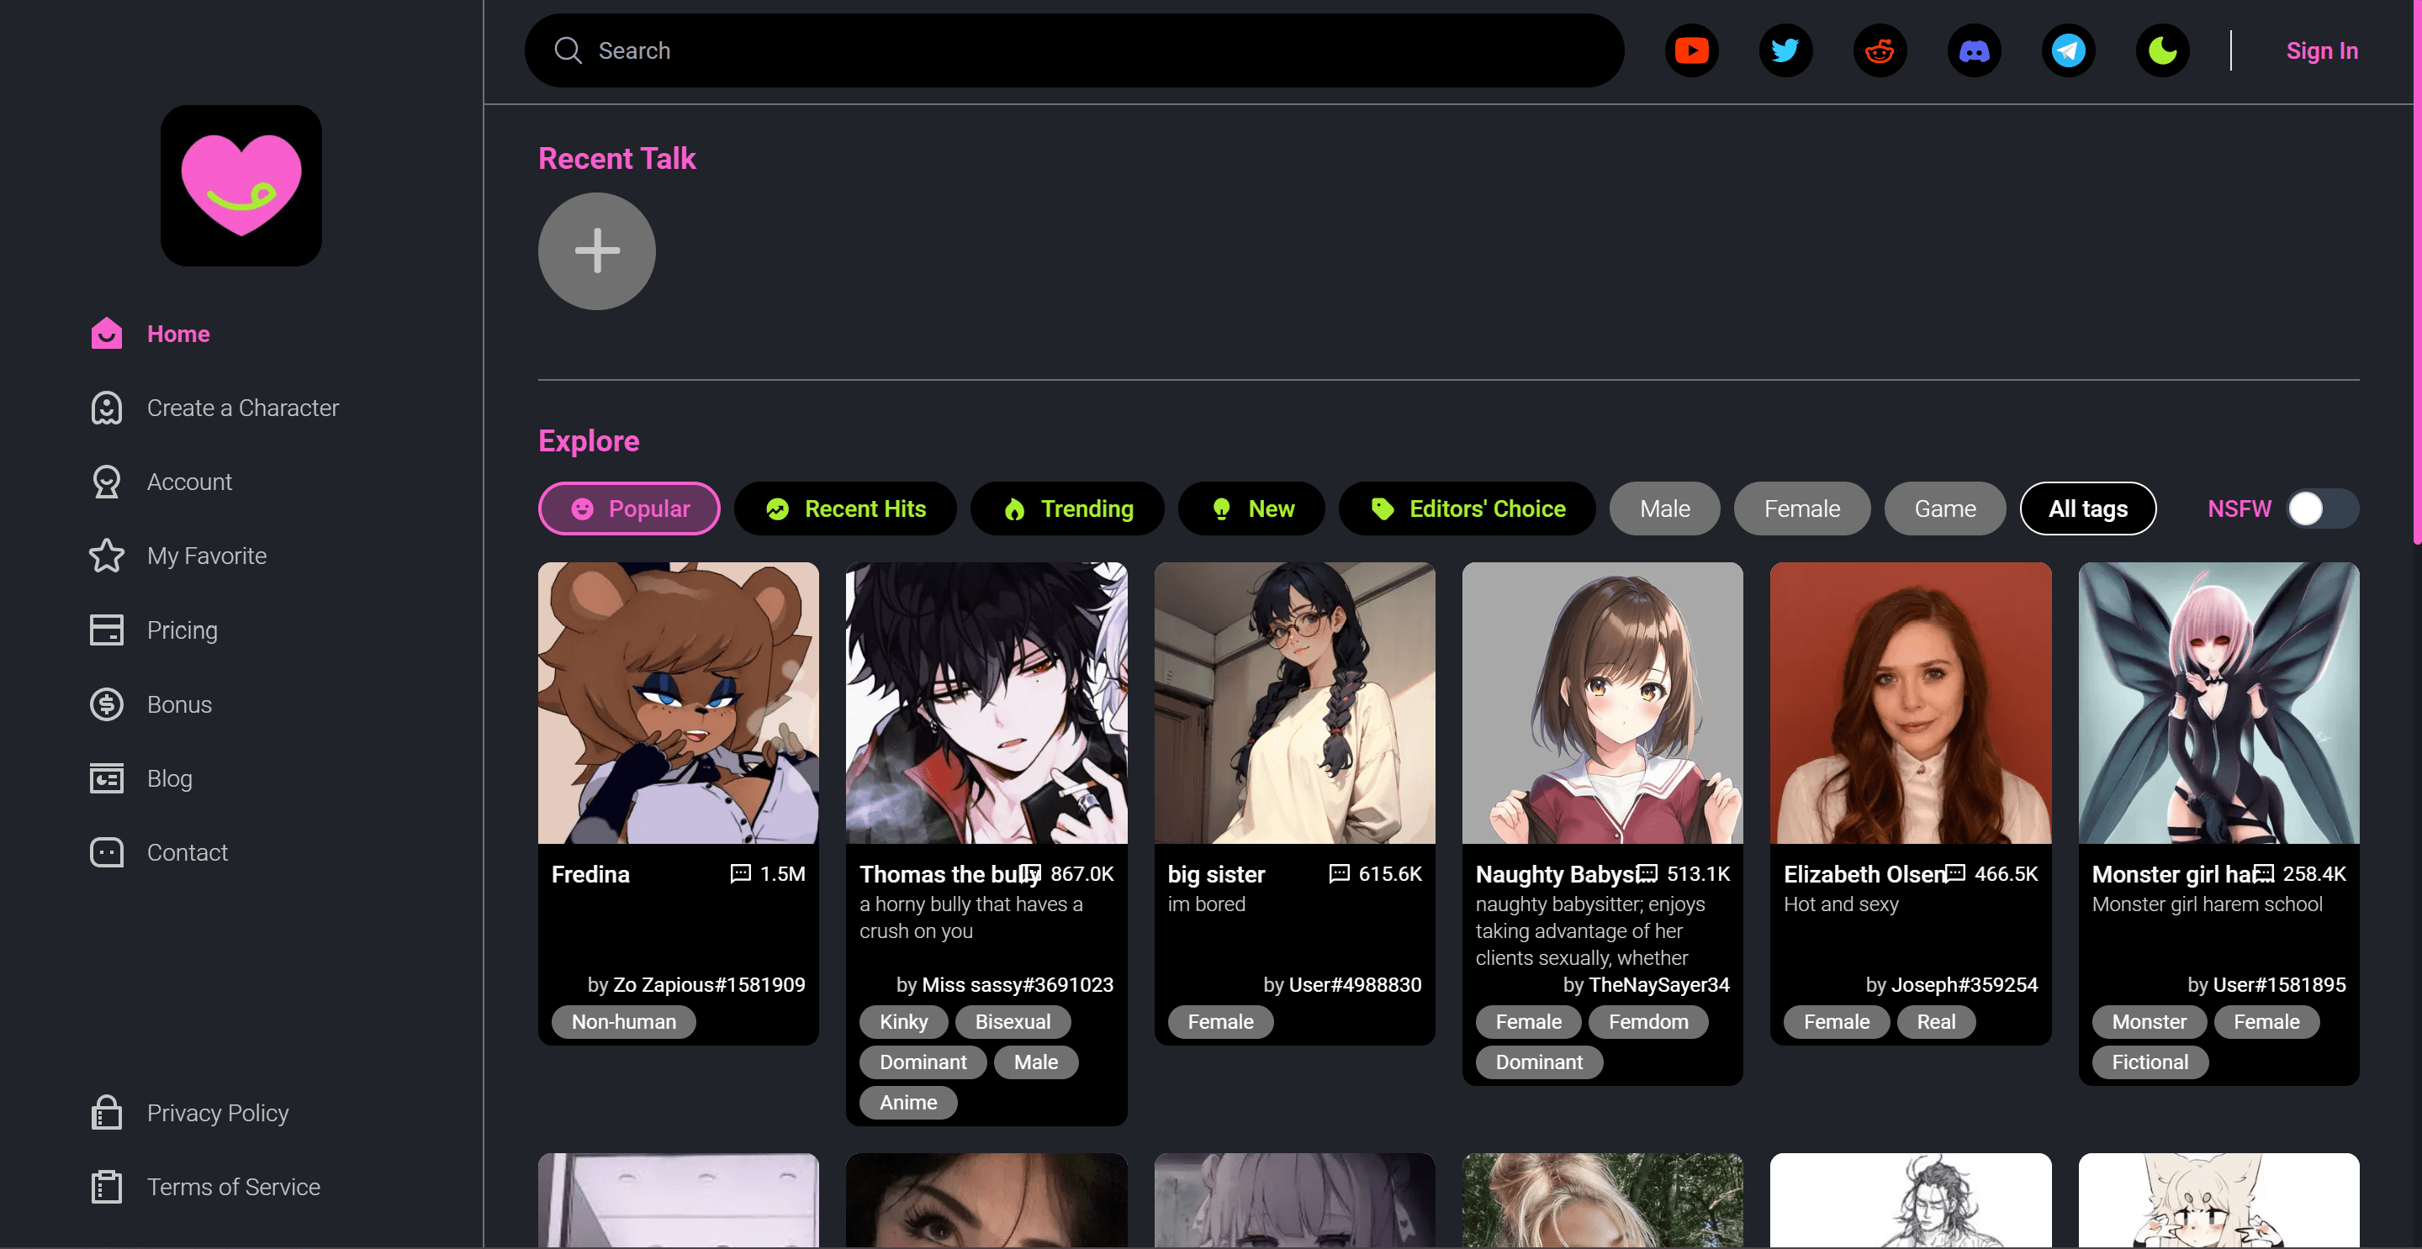Open Create a Character page
The height and width of the screenshot is (1249, 2422).
pos(241,408)
